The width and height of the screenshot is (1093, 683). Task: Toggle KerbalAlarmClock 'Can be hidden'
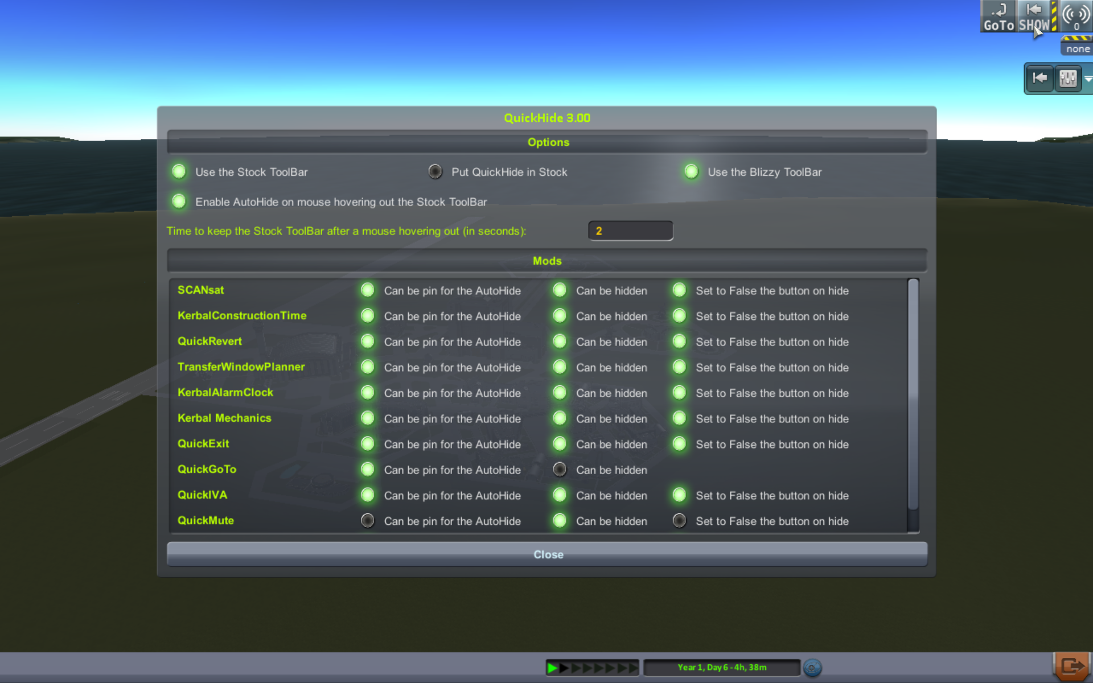(x=560, y=393)
